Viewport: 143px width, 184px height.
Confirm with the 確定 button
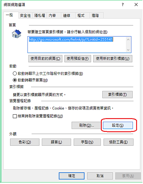pyautogui.click(x=71, y=176)
